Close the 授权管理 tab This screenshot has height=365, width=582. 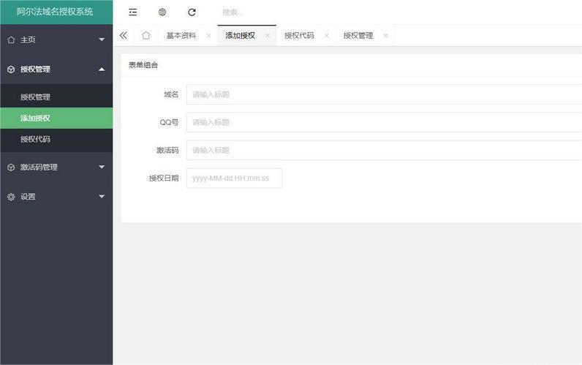(x=385, y=35)
